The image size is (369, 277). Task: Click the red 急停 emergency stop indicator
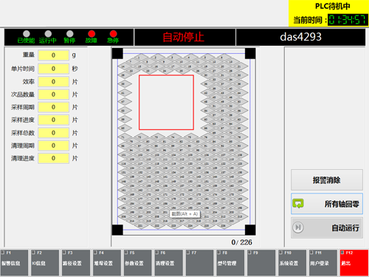(x=113, y=34)
